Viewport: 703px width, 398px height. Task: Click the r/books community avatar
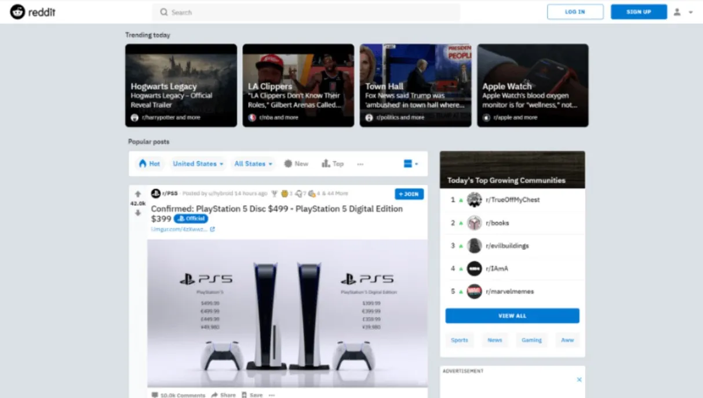point(475,223)
